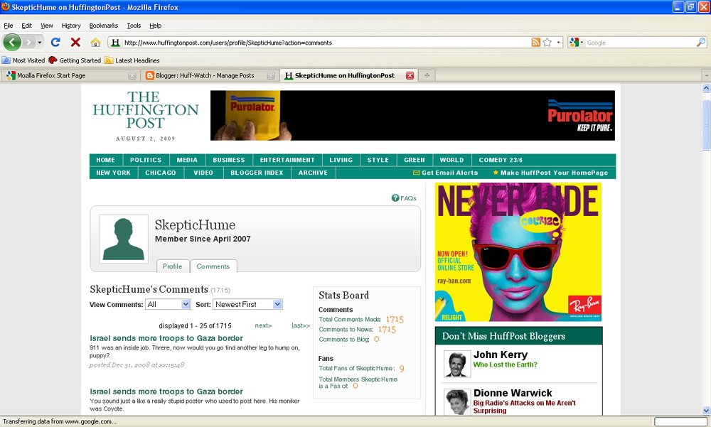Image resolution: width=711 pixels, height=427 pixels.
Task: Click Get Email Alerts envelope link
Action: (445, 173)
